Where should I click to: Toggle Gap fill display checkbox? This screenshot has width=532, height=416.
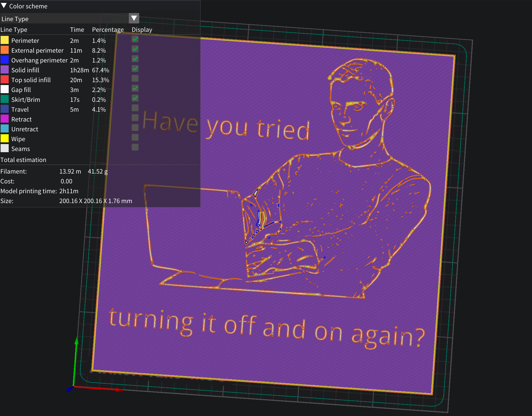click(135, 88)
